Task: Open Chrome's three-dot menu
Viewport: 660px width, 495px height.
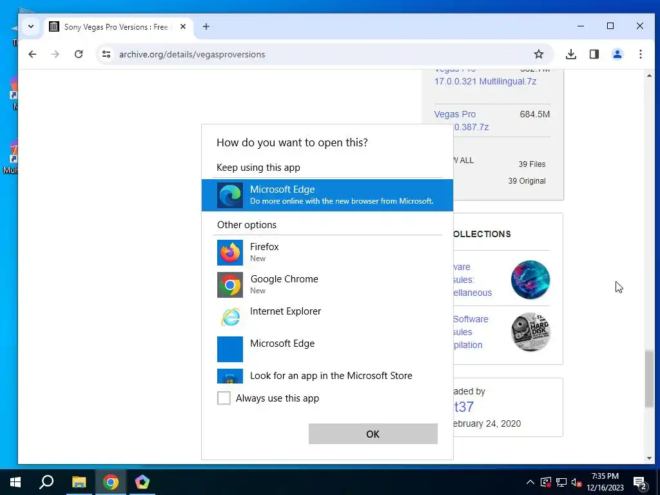Action: pyautogui.click(x=640, y=54)
